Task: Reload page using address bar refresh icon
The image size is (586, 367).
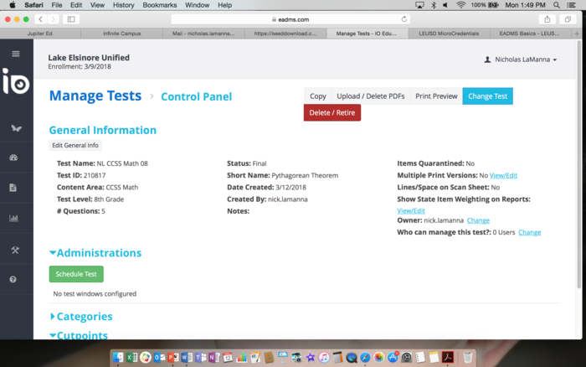Action: click(405, 18)
